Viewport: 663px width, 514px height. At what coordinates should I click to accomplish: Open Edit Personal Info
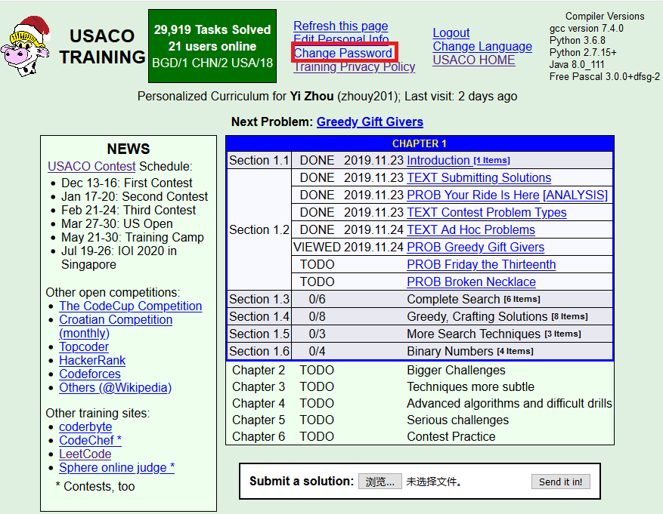tap(340, 39)
